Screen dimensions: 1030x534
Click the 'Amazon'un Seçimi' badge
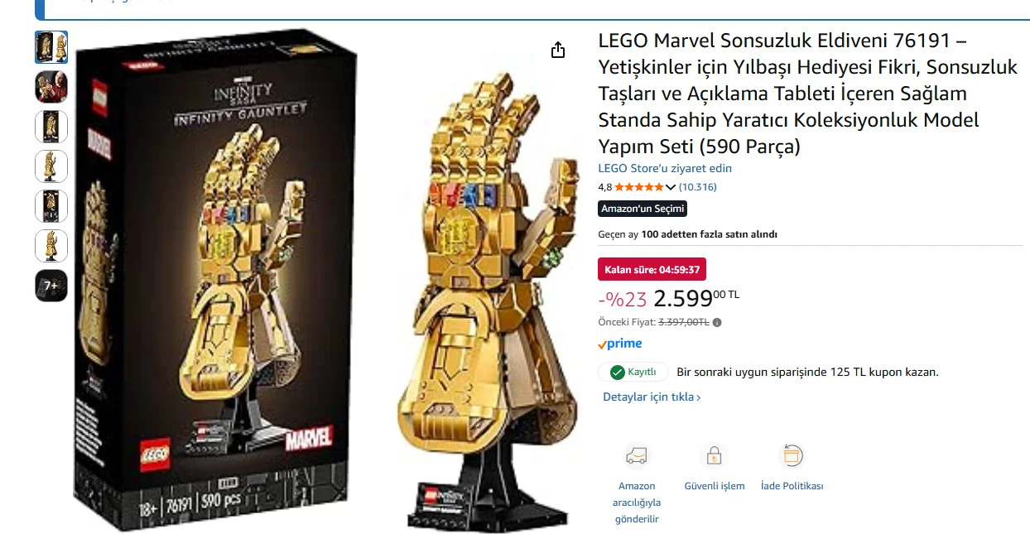click(x=643, y=209)
